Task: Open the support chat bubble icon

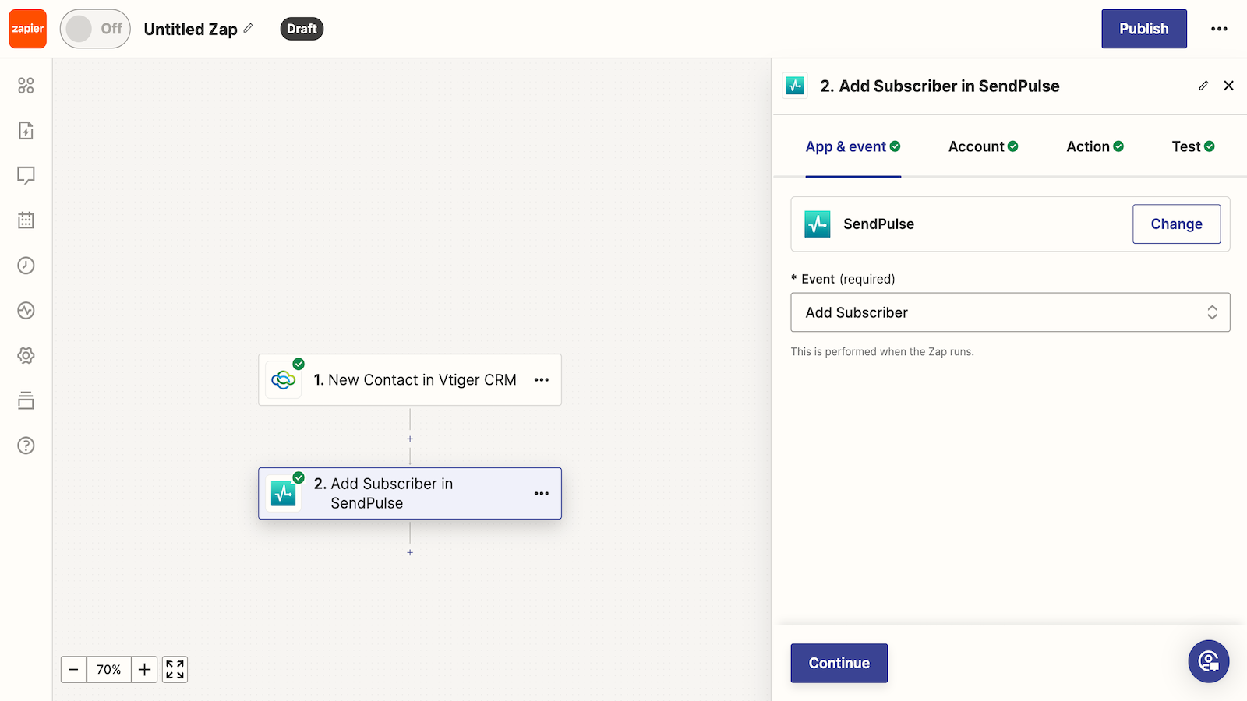Action: 1208,661
